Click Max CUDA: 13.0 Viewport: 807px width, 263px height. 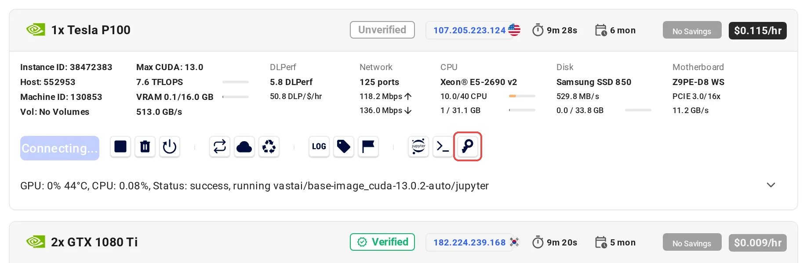point(170,67)
